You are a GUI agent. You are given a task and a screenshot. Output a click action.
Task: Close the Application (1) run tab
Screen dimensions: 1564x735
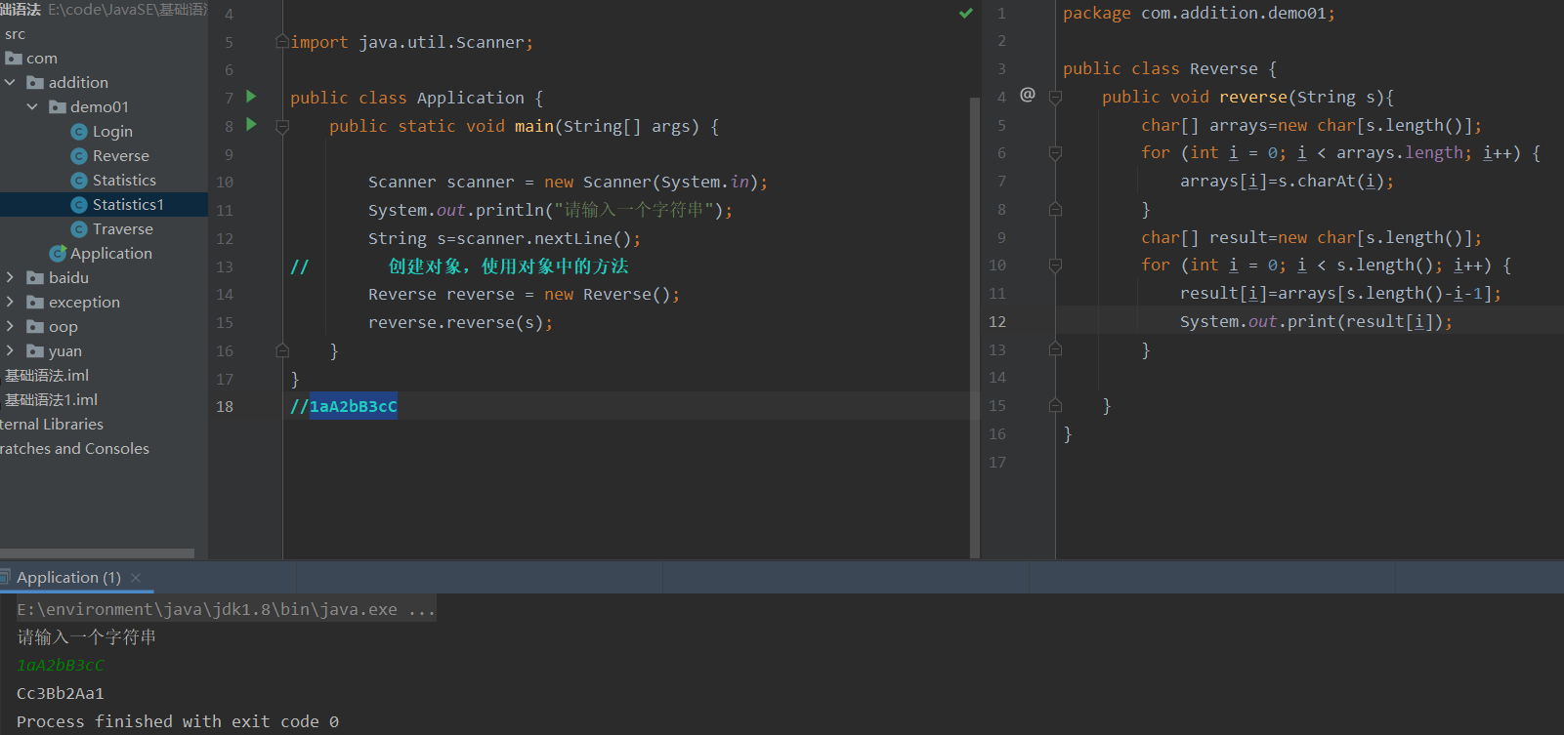(x=136, y=578)
